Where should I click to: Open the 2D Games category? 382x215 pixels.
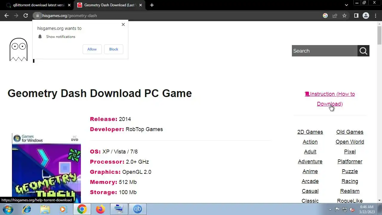310,132
